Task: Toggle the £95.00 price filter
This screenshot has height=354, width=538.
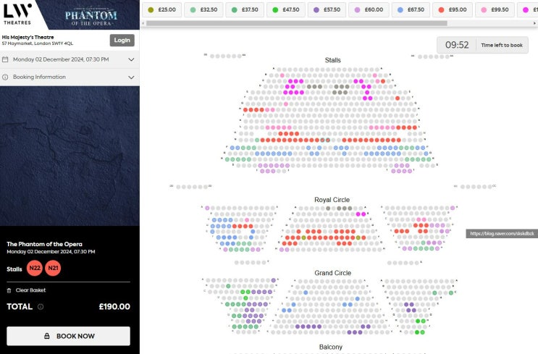Action: (452, 10)
